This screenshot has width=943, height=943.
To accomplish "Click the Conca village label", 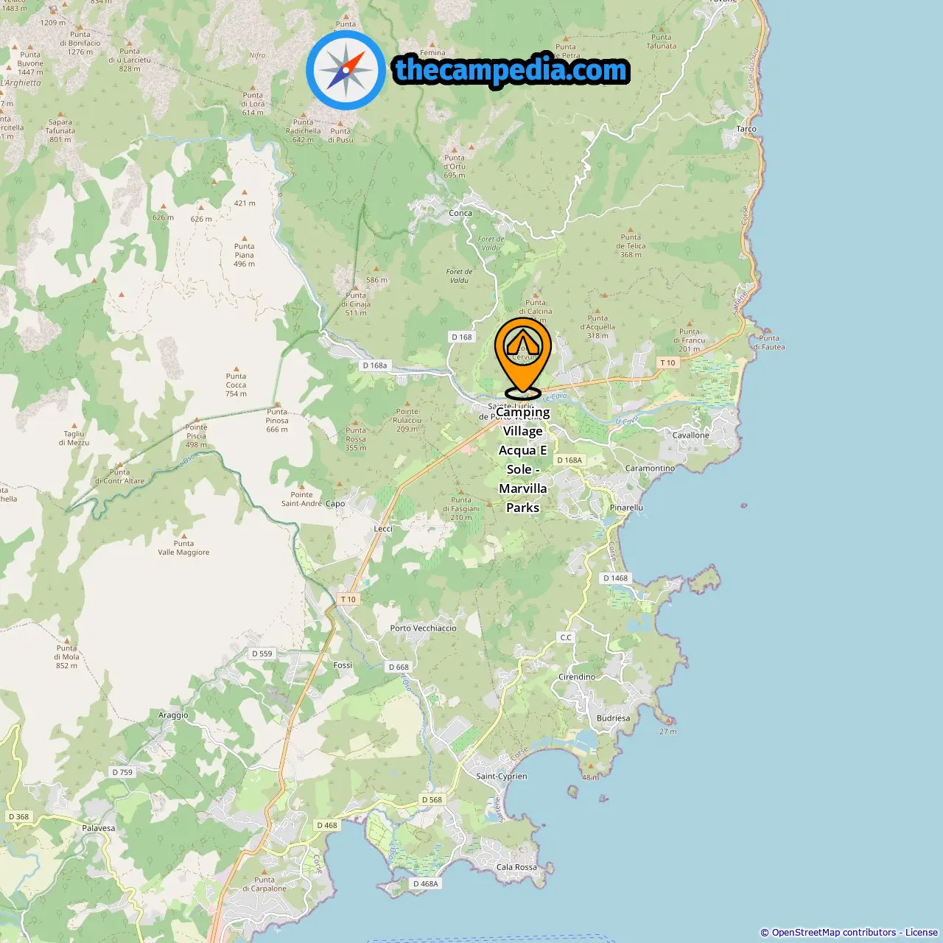I will (460, 214).
